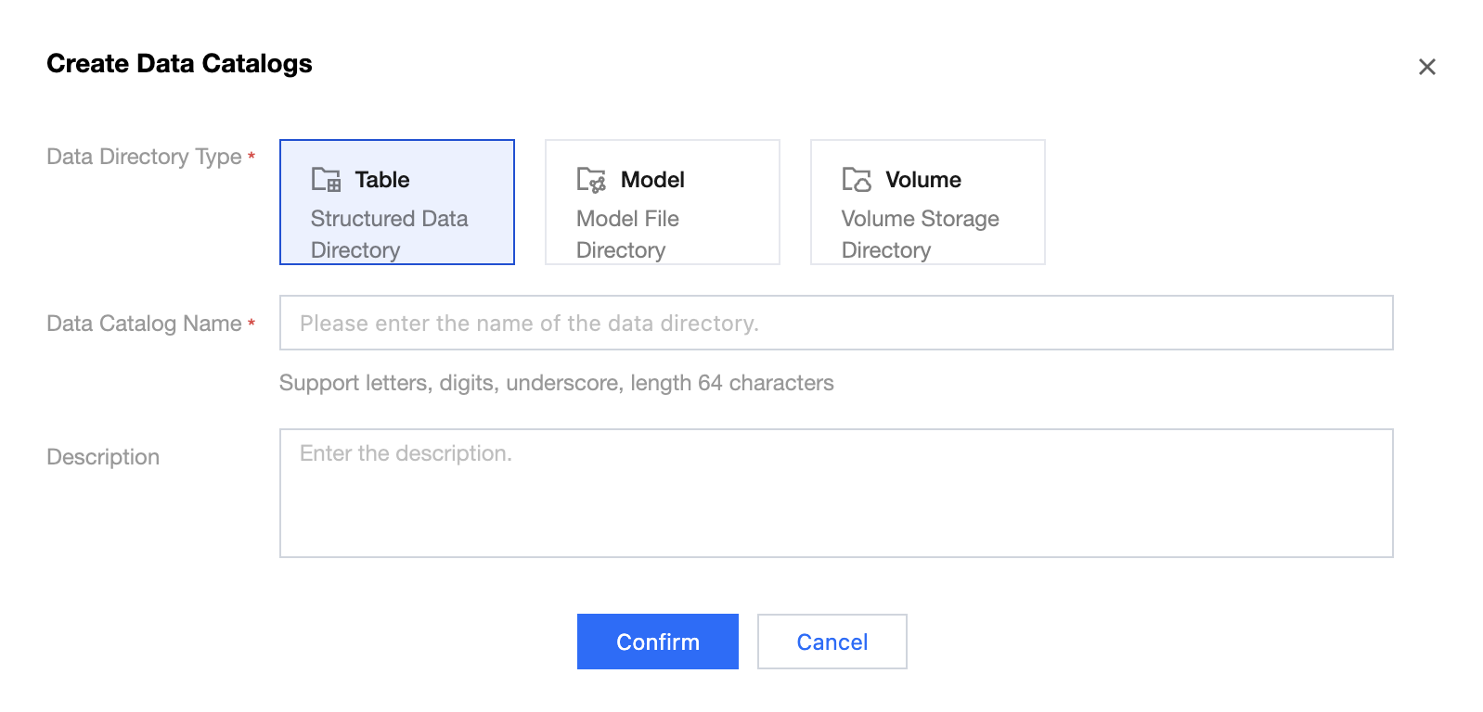Click into the Description text area
The height and width of the screenshot is (712, 1483).
click(835, 492)
